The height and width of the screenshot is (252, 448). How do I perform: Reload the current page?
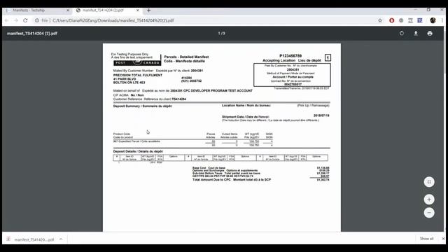[25, 20]
